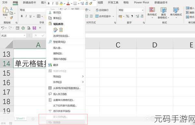Click the 单元格样式 cell styles button

[x=176, y=13]
